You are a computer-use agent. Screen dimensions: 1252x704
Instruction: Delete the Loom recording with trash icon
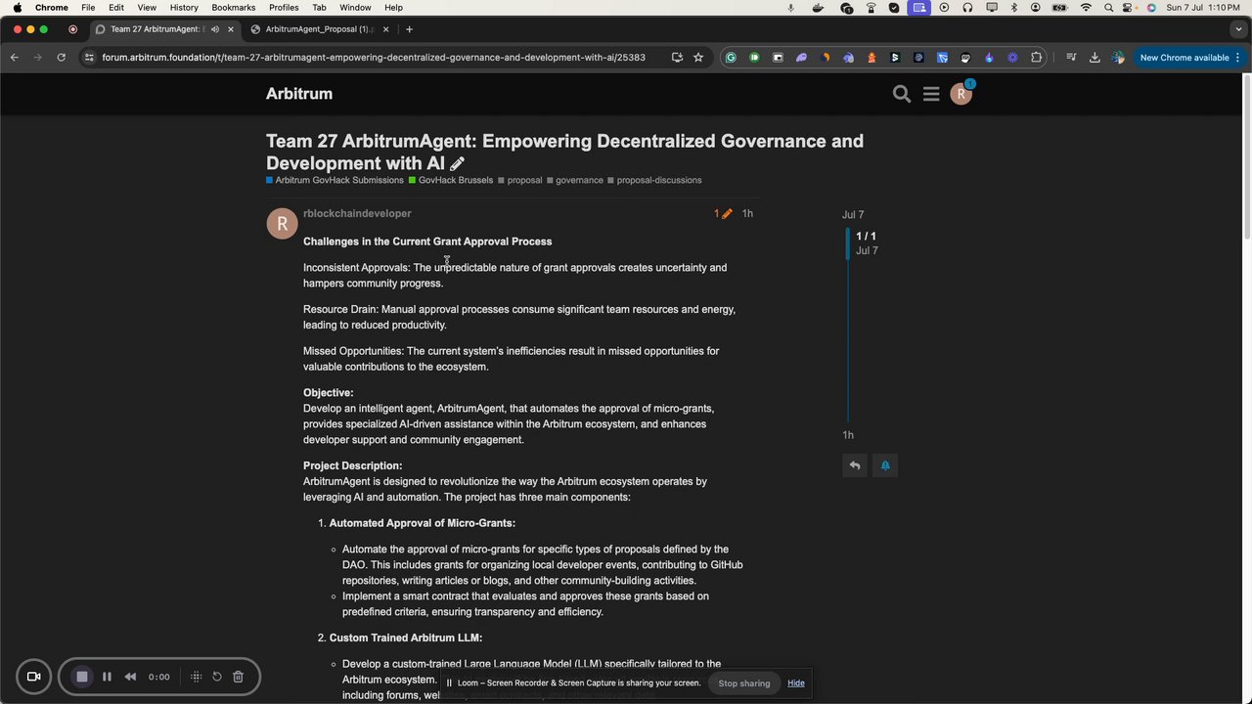coord(238,677)
